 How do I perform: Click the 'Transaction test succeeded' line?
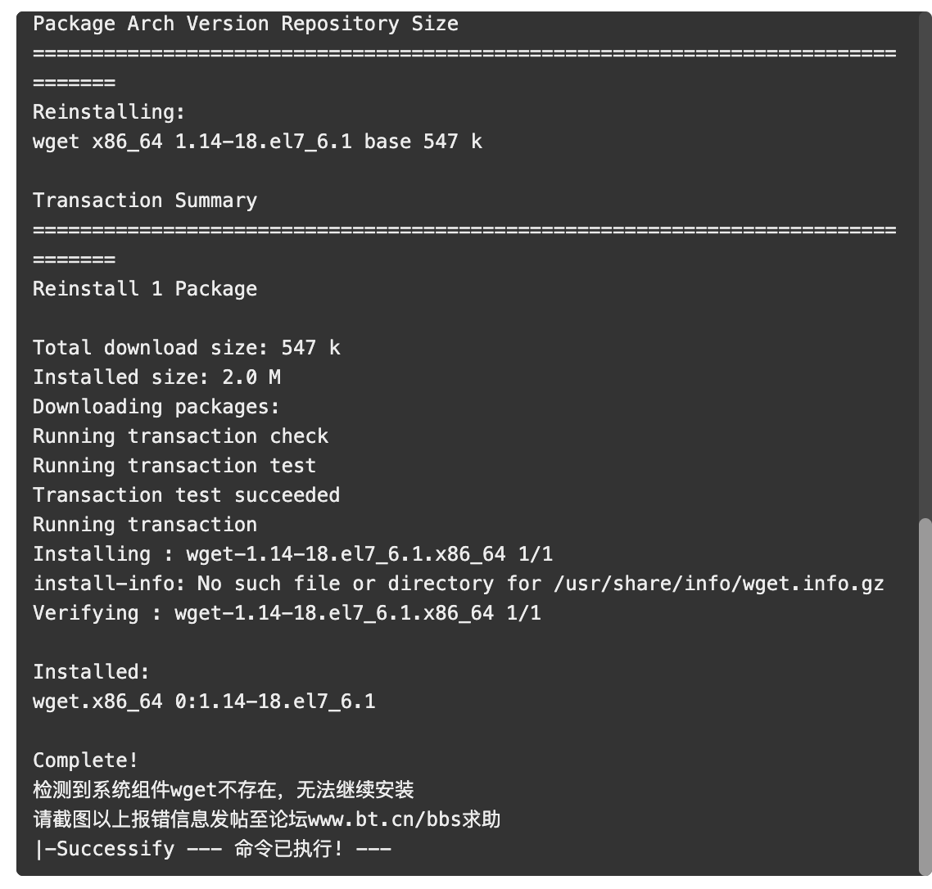187,495
